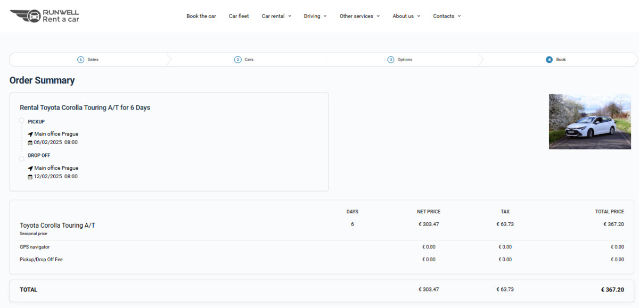Expand the Other services menu
This screenshot has width=639, height=308.
[359, 16]
